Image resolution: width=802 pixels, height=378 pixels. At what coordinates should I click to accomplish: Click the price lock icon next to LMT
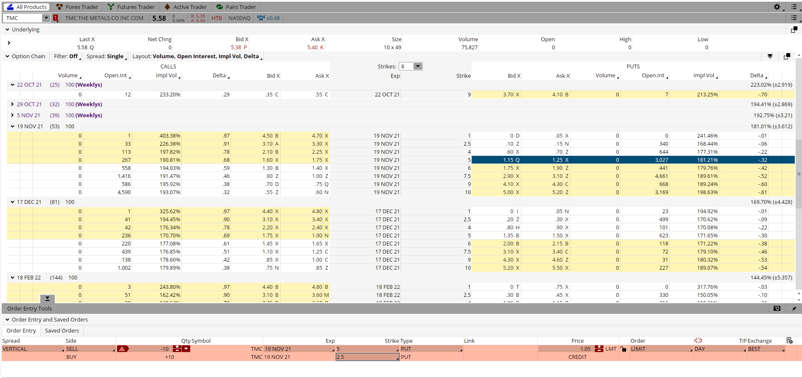click(623, 349)
